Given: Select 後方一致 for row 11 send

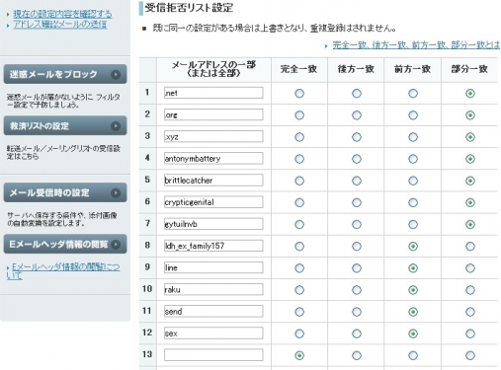Looking at the screenshot, I should [357, 312].
